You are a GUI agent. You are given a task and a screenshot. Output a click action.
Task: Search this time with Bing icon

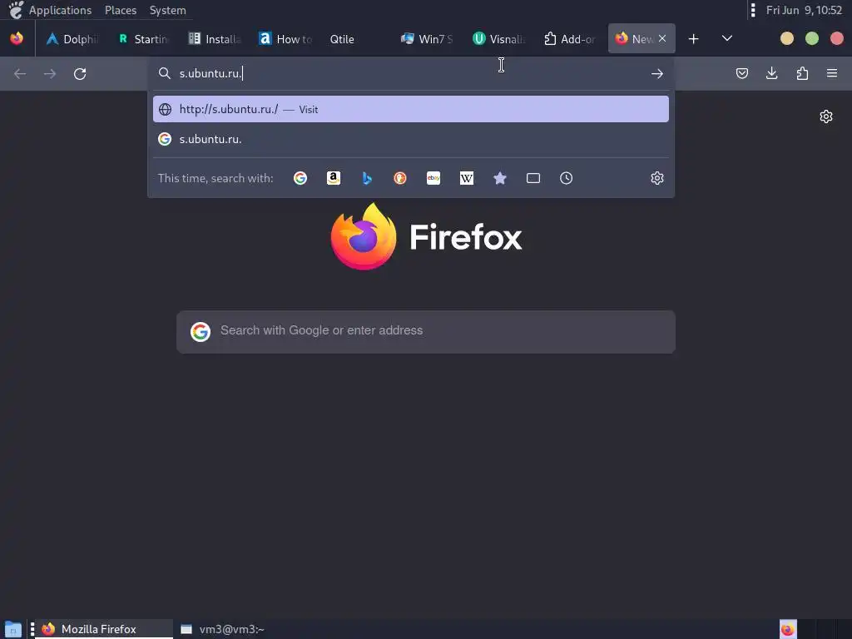tap(367, 178)
